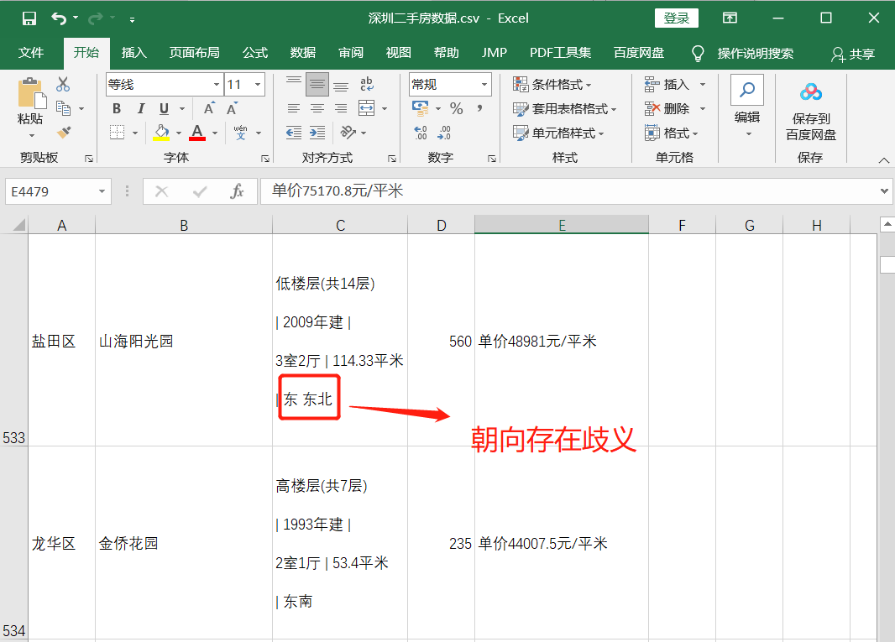Click the 登录 sign-in button

click(677, 18)
